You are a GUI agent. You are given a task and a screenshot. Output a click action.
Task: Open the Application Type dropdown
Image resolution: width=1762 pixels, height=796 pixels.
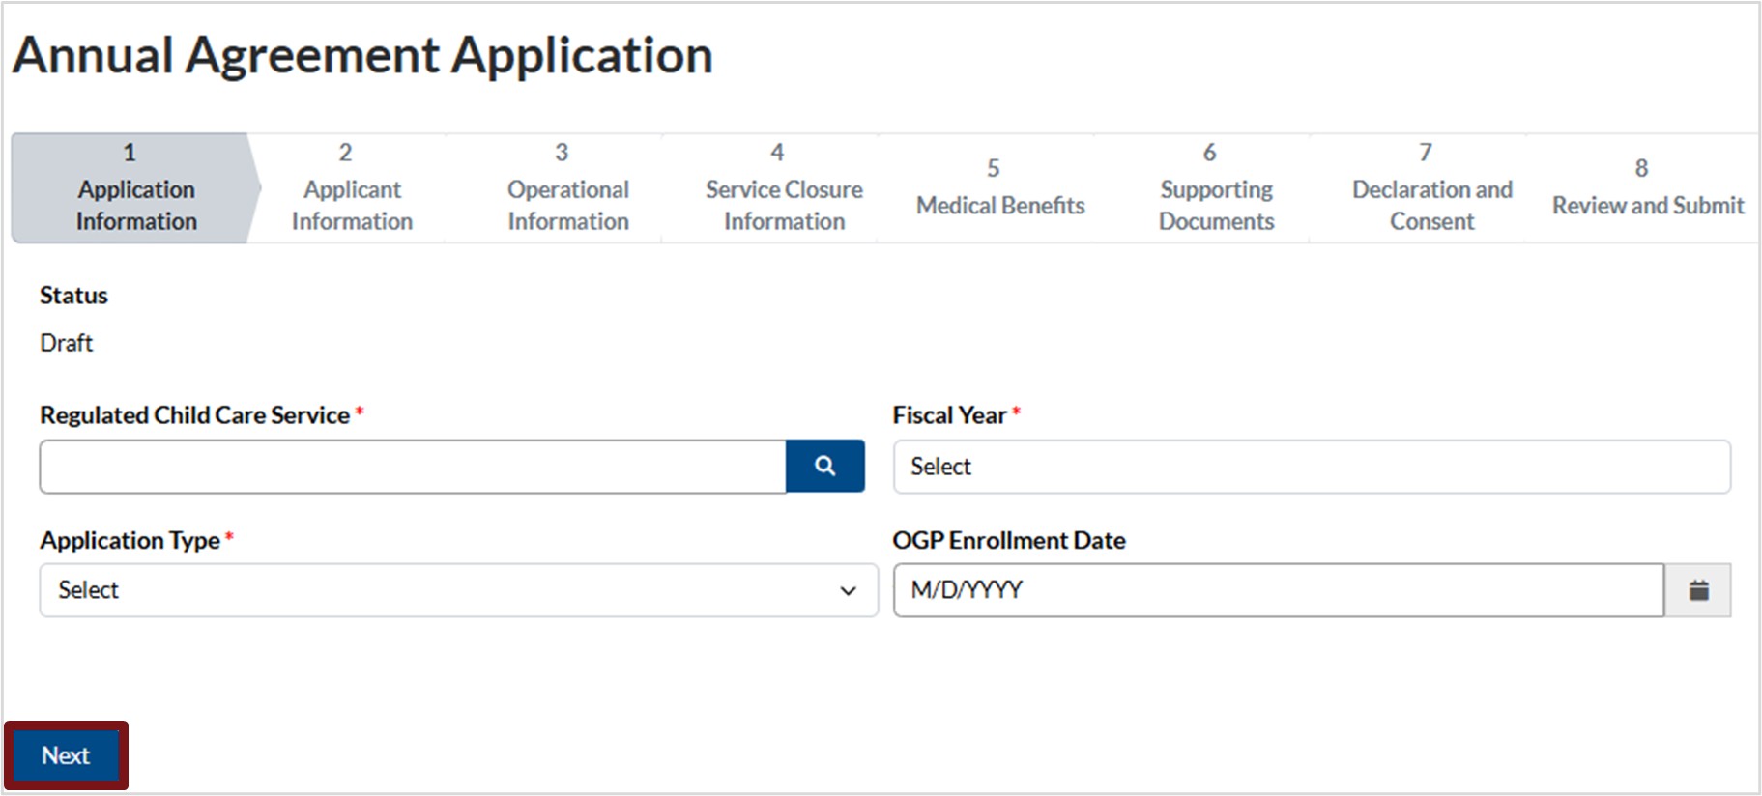tap(457, 590)
